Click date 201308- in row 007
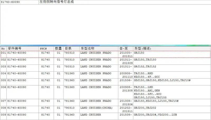Image resolution: width=211 pixels, height=120 pixels. tap(126, 101)
